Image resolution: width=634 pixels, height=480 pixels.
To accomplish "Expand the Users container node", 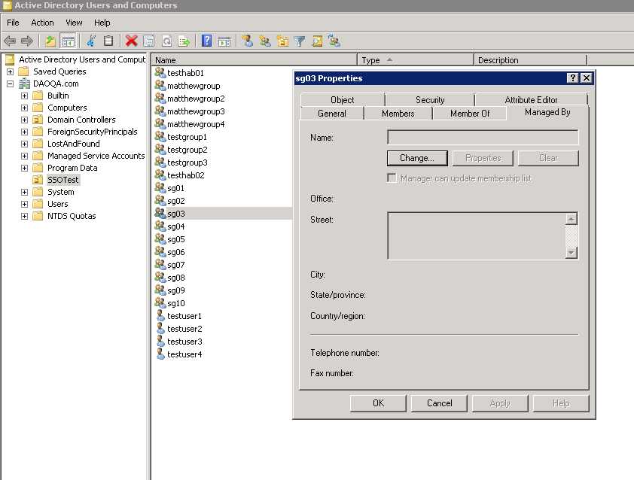I will [25, 204].
